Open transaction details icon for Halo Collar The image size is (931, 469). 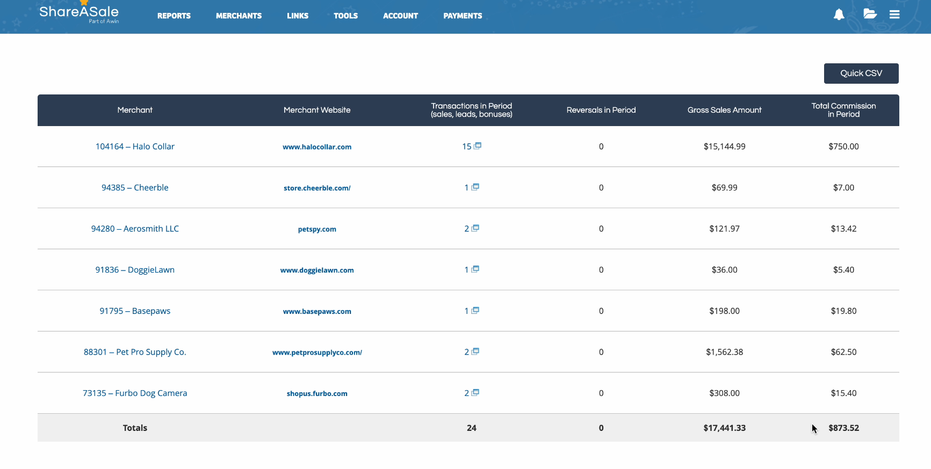pyautogui.click(x=478, y=145)
